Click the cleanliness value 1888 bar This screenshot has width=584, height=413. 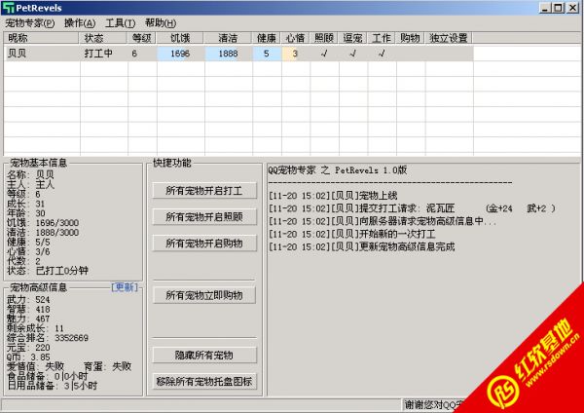[x=228, y=54]
